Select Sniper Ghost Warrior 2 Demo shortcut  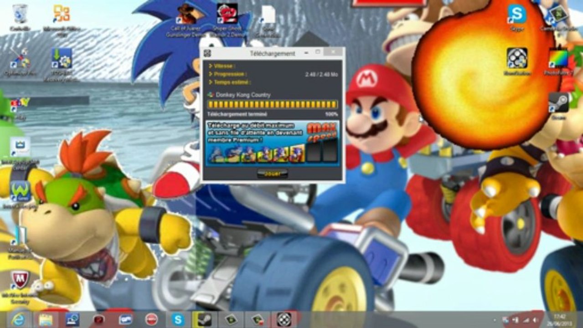tap(227, 20)
